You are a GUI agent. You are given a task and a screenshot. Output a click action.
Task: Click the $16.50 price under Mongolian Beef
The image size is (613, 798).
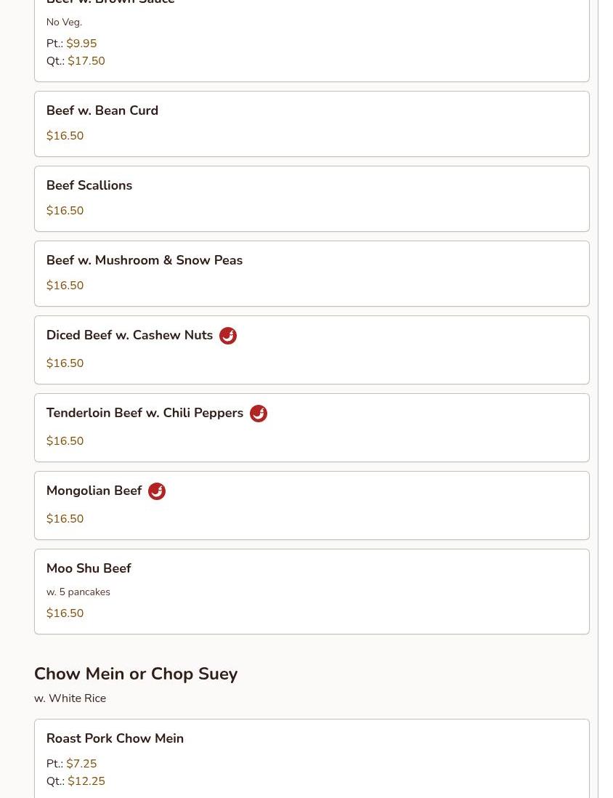65,519
